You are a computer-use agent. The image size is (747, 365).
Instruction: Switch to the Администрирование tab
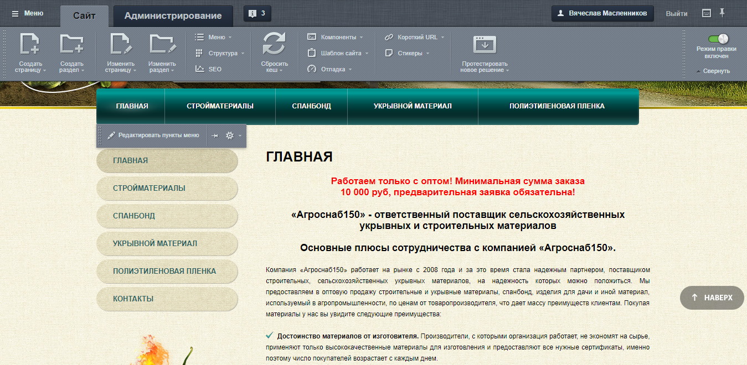173,15
